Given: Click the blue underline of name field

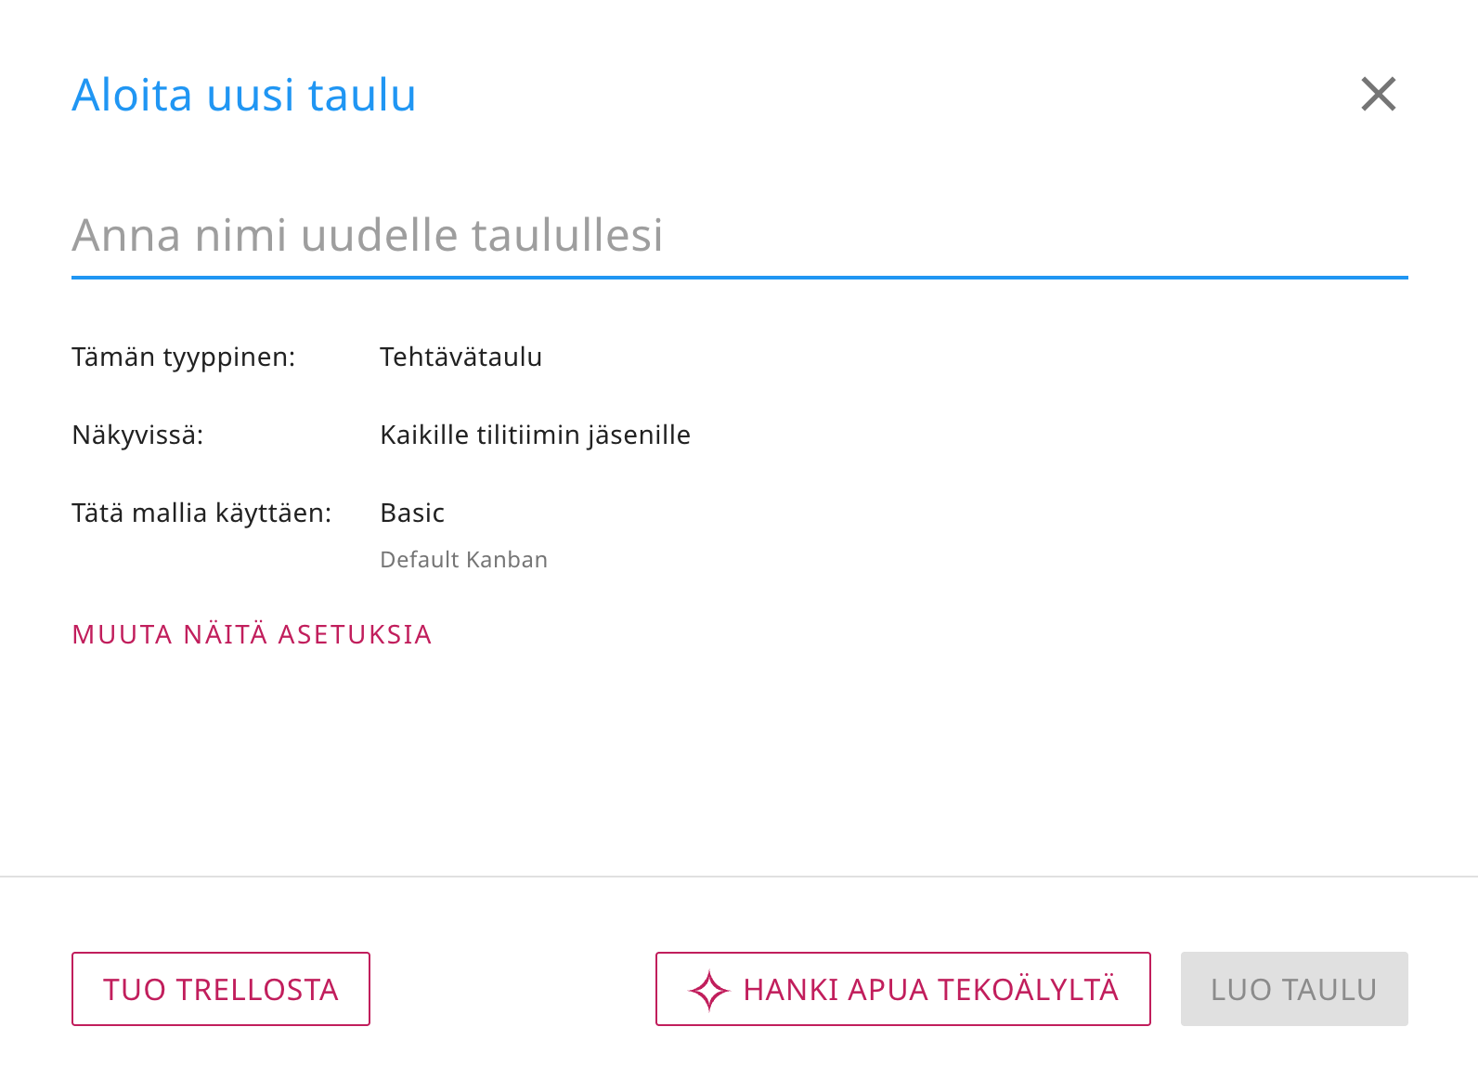Looking at the screenshot, I should pos(739,277).
